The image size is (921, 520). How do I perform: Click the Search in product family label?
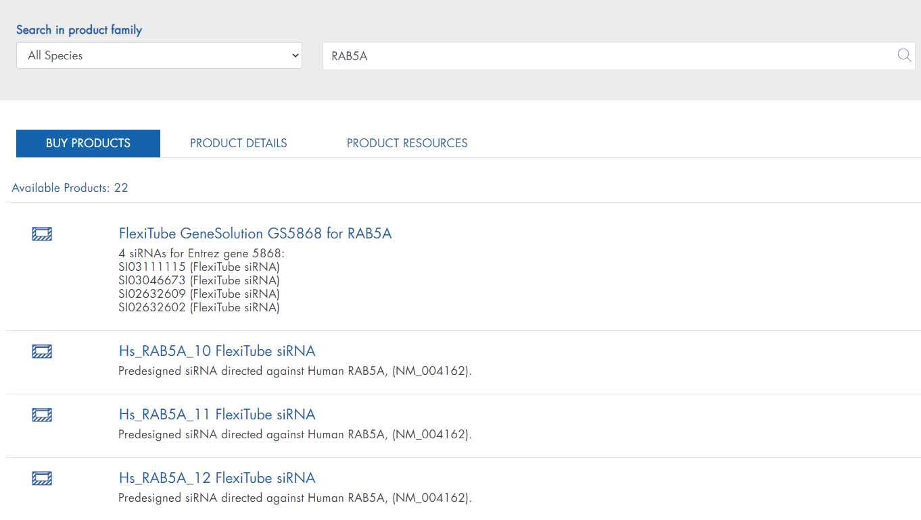tap(79, 30)
